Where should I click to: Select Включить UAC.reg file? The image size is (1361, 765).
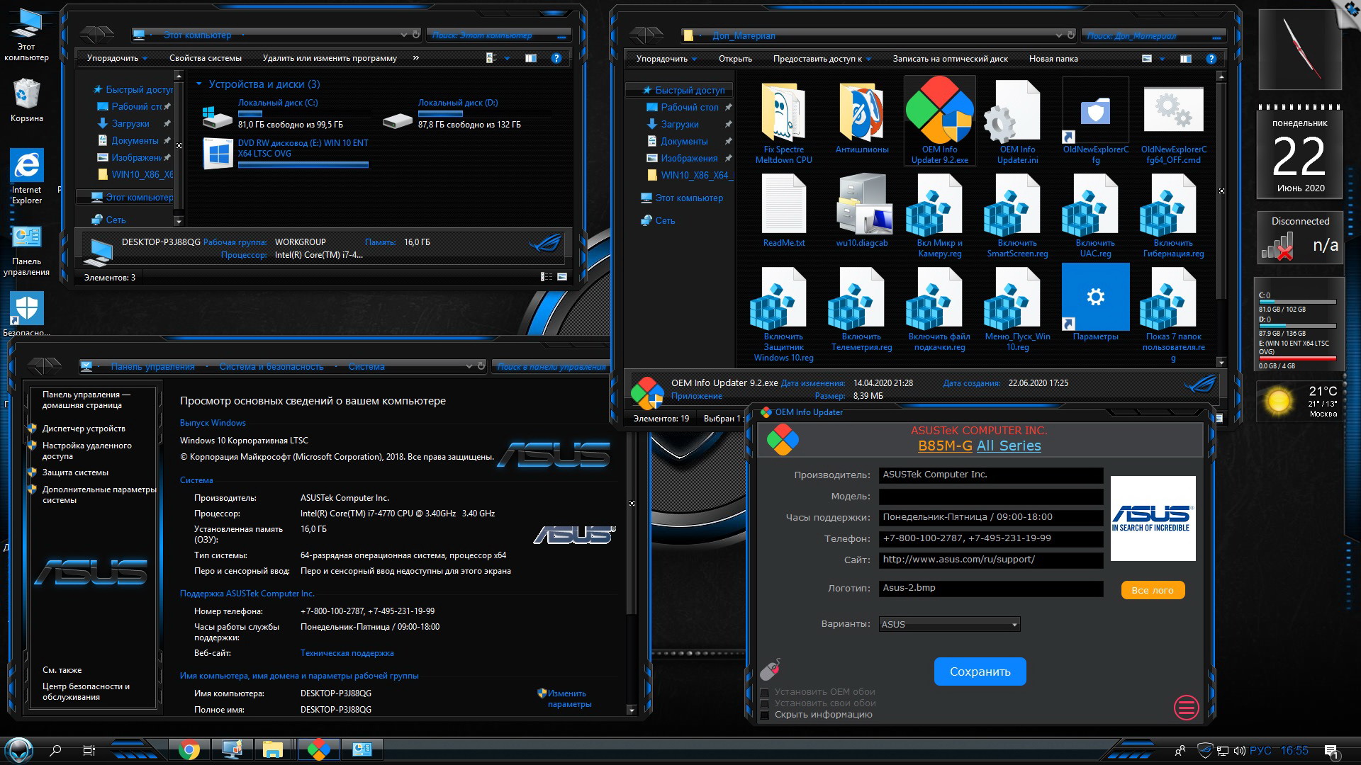pyautogui.click(x=1095, y=216)
